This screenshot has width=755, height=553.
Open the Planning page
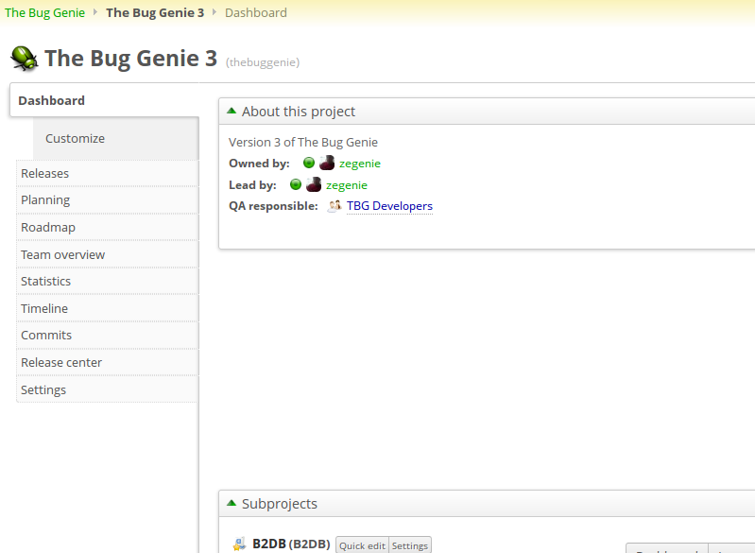point(108,199)
